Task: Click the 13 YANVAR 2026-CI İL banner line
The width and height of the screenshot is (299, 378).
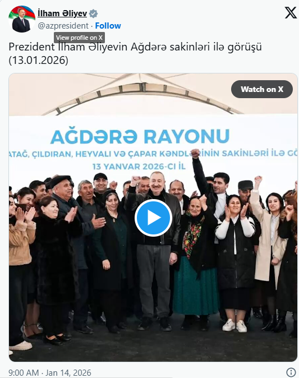Action: tap(139, 167)
